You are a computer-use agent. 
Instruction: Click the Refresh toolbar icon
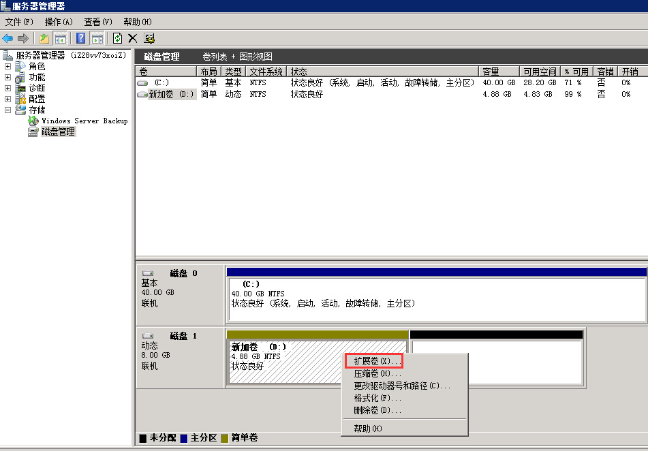coord(117,38)
